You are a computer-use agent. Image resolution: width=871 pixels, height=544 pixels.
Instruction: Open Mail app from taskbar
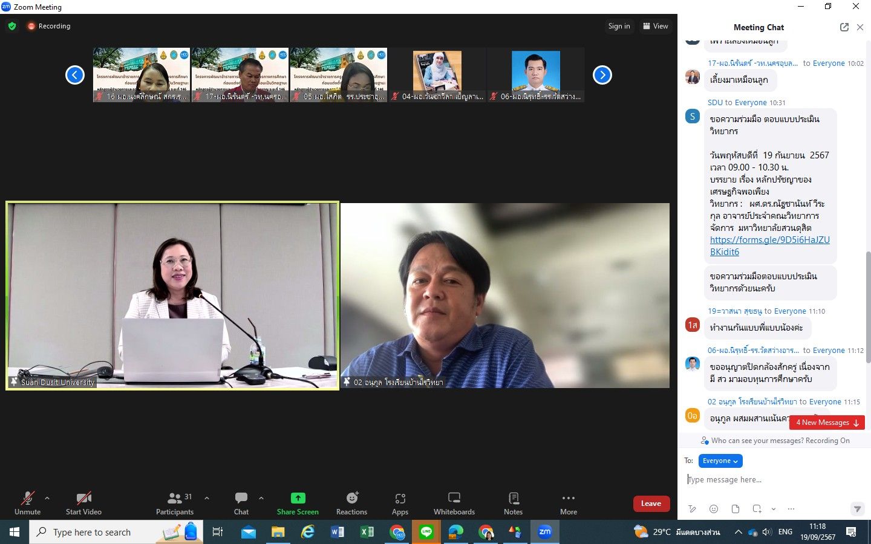click(249, 532)
